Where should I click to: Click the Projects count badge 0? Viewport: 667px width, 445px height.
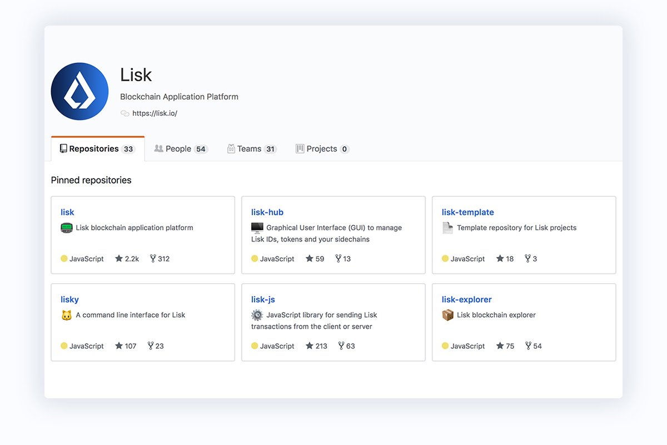[x=345, y=149]
